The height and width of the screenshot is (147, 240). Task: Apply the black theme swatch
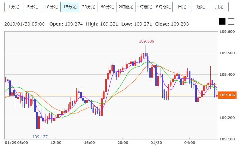click(222, 21)
